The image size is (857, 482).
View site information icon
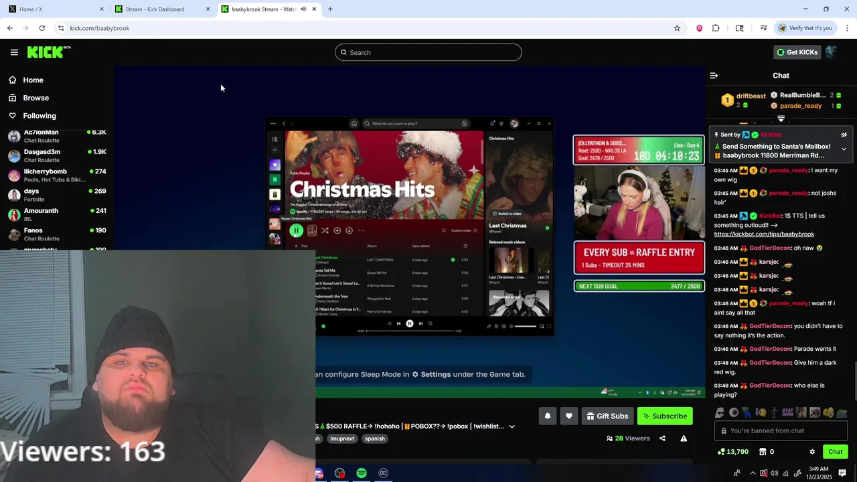pyautogui.click(x=61, y=28)
